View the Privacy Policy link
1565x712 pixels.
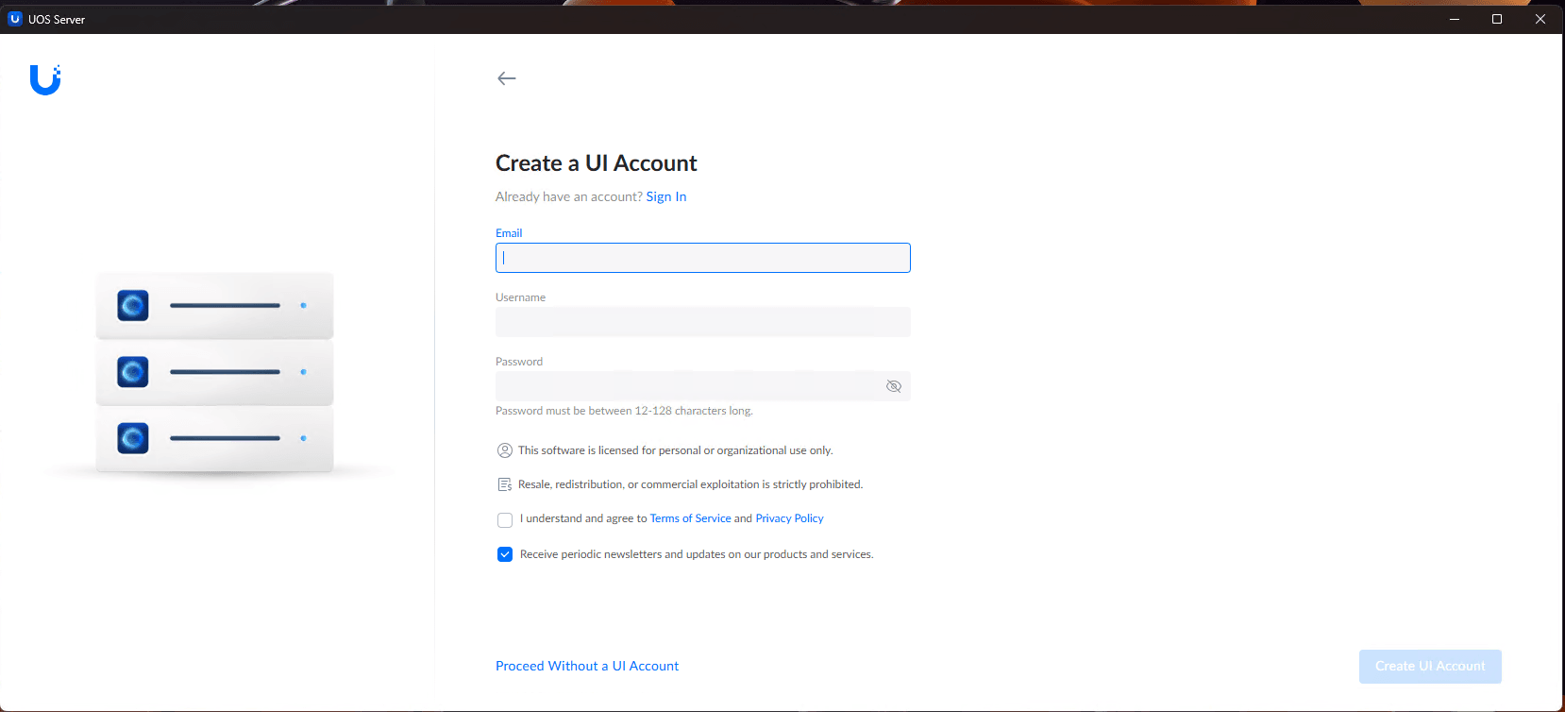(789, 518)
